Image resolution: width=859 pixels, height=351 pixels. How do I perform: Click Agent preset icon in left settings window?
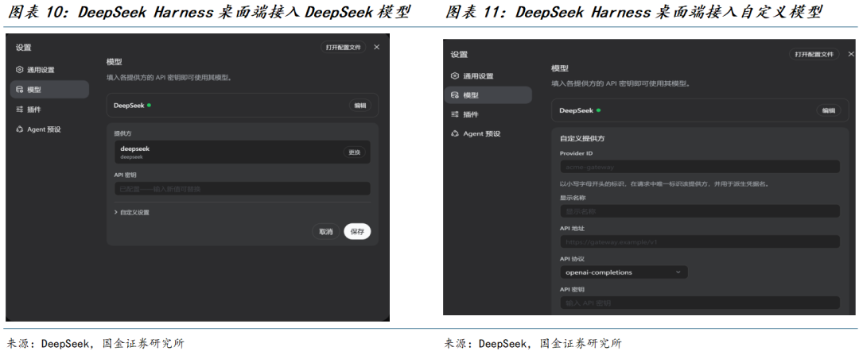pos(20,129)
